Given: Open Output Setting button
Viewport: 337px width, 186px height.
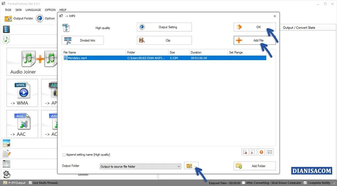Looking at the screenshot, I should [164, 27].
